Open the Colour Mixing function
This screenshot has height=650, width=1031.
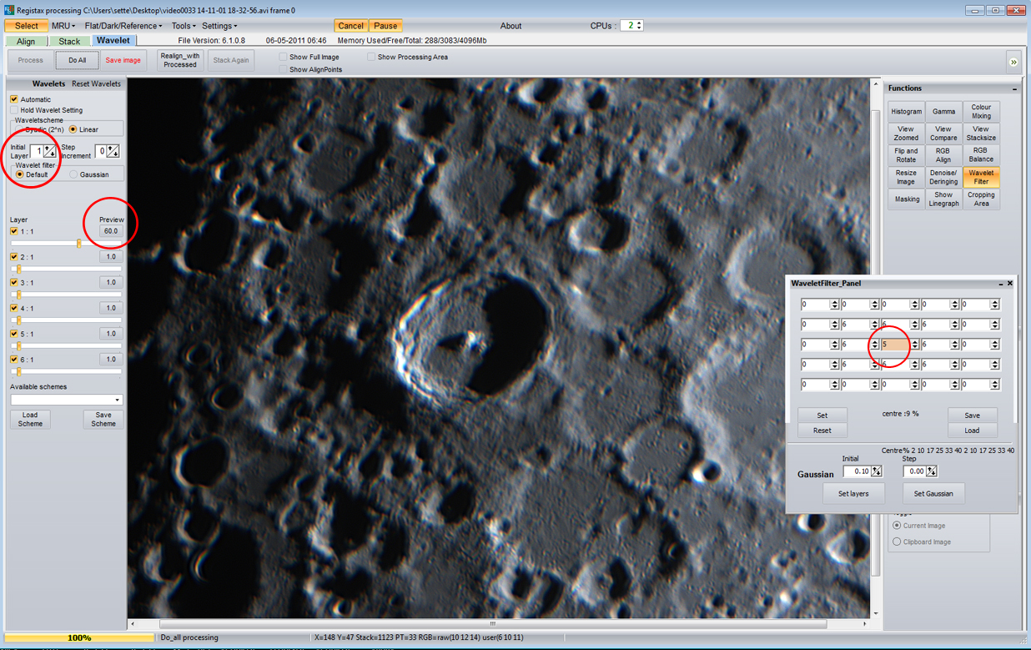[981, 111]
